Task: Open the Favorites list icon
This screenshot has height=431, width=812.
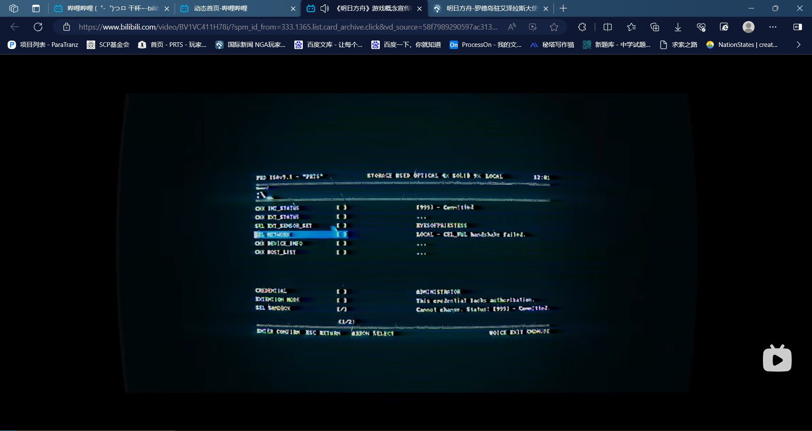Action: click(631, 27)
